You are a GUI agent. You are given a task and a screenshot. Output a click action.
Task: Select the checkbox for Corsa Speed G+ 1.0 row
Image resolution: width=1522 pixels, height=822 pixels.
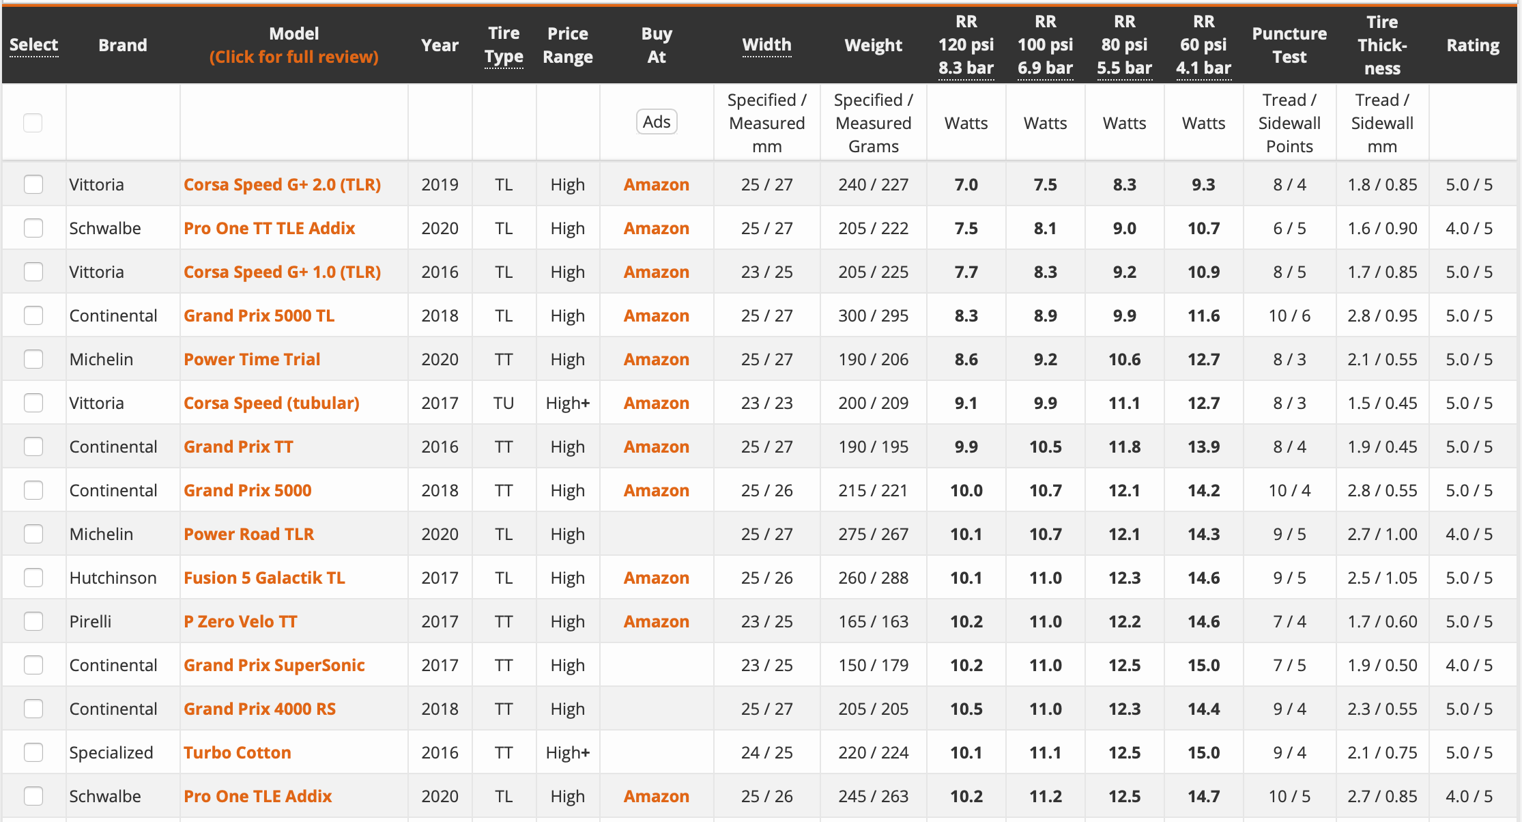point(33,272)
